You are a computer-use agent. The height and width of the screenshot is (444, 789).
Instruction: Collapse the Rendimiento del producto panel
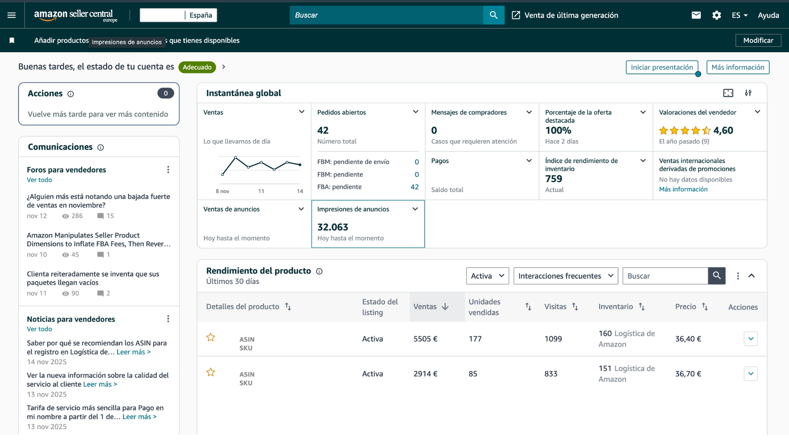752,276
